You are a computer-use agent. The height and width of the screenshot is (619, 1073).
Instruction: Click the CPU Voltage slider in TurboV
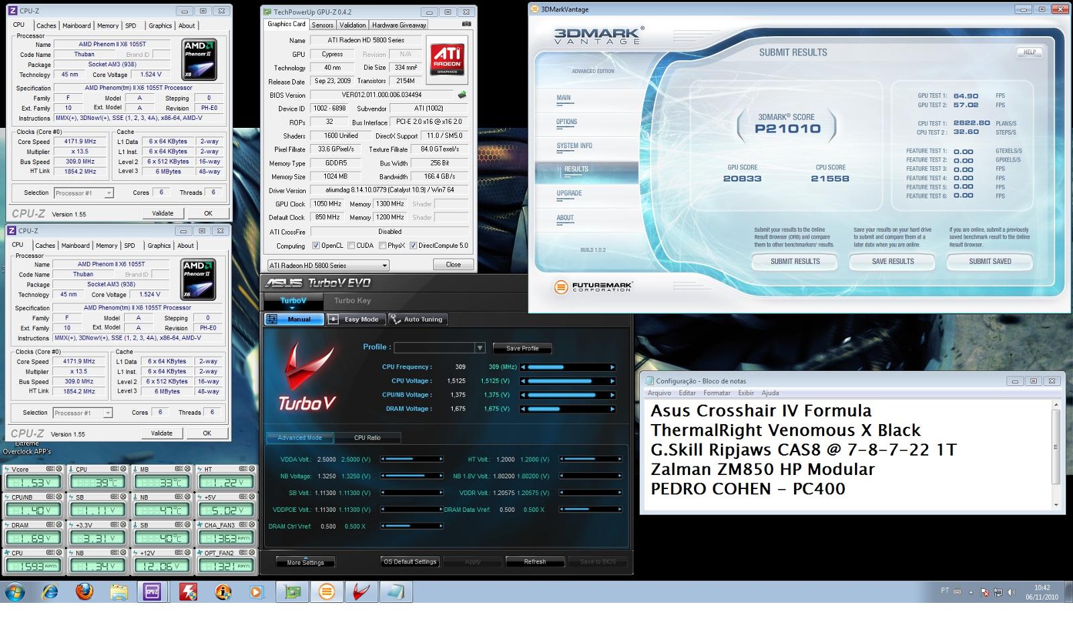coord(568,381)
